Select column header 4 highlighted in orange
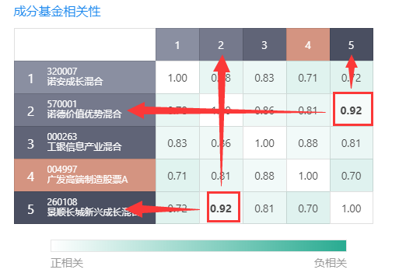Screen dimensions: 406x280 coord(308,44)
